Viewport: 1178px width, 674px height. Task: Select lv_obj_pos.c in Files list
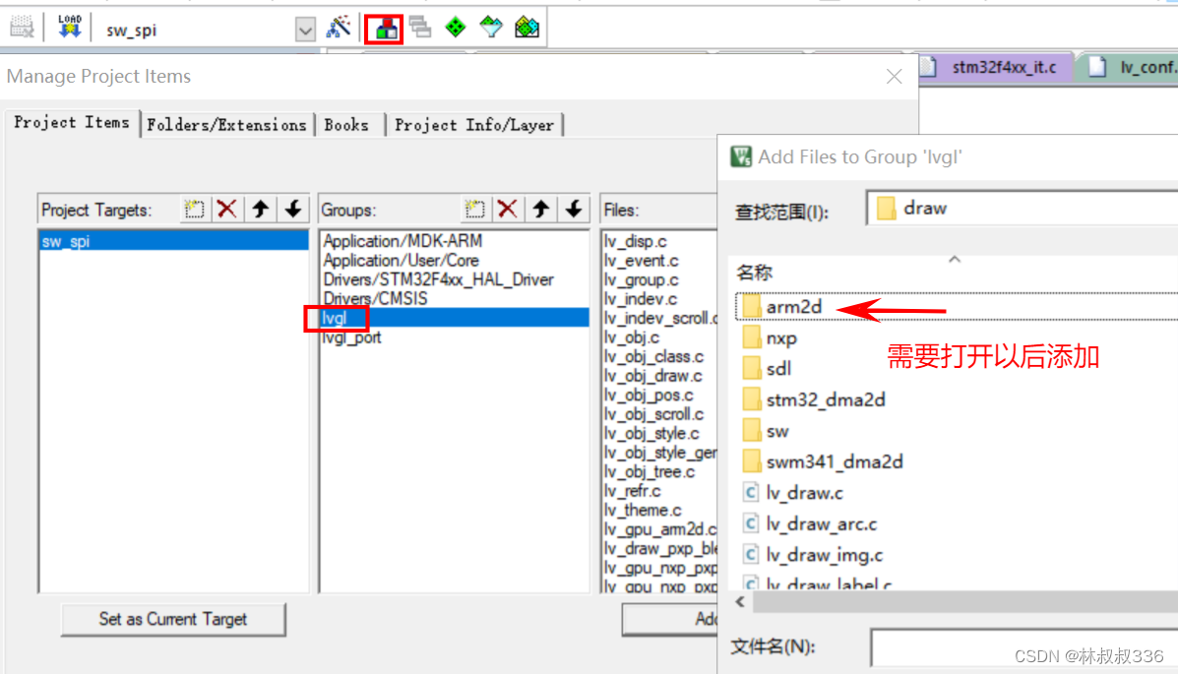(x=649, y=395)
